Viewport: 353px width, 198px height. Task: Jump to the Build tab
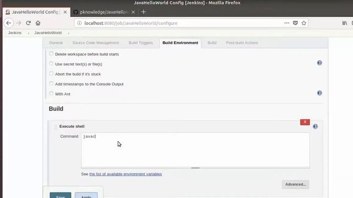(x=212, y=43)
